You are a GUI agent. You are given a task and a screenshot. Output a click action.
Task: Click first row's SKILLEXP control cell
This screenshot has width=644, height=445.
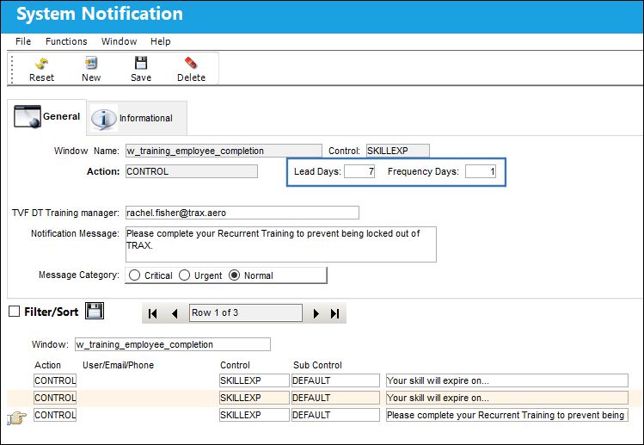pyautogui.click(x=255, y=380)
